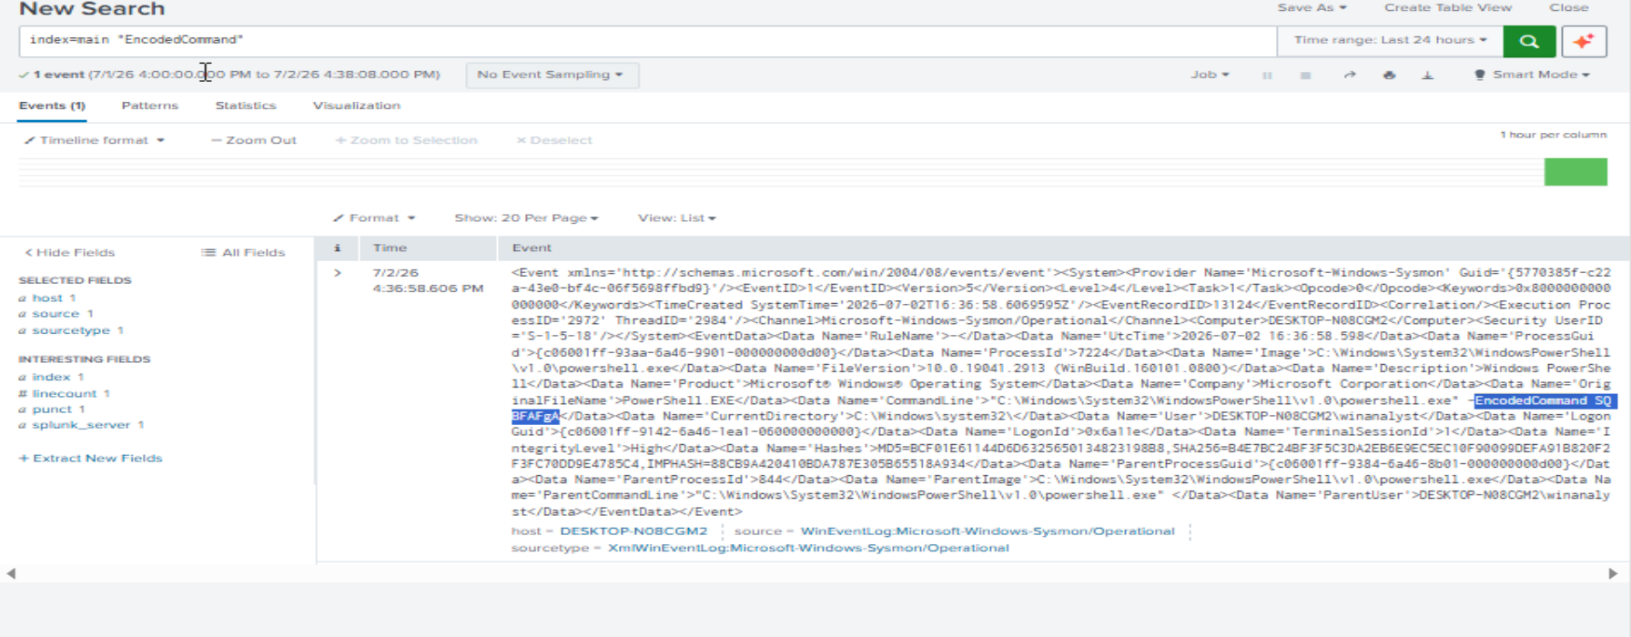This screenshot has height=637, width=1631.
Task: Run search with green magnifier button
Action: [x=1529, y=41]
